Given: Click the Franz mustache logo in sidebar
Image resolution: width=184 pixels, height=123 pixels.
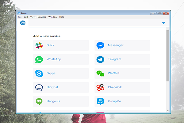Looking at the screenshot, I should pos(23,23).
